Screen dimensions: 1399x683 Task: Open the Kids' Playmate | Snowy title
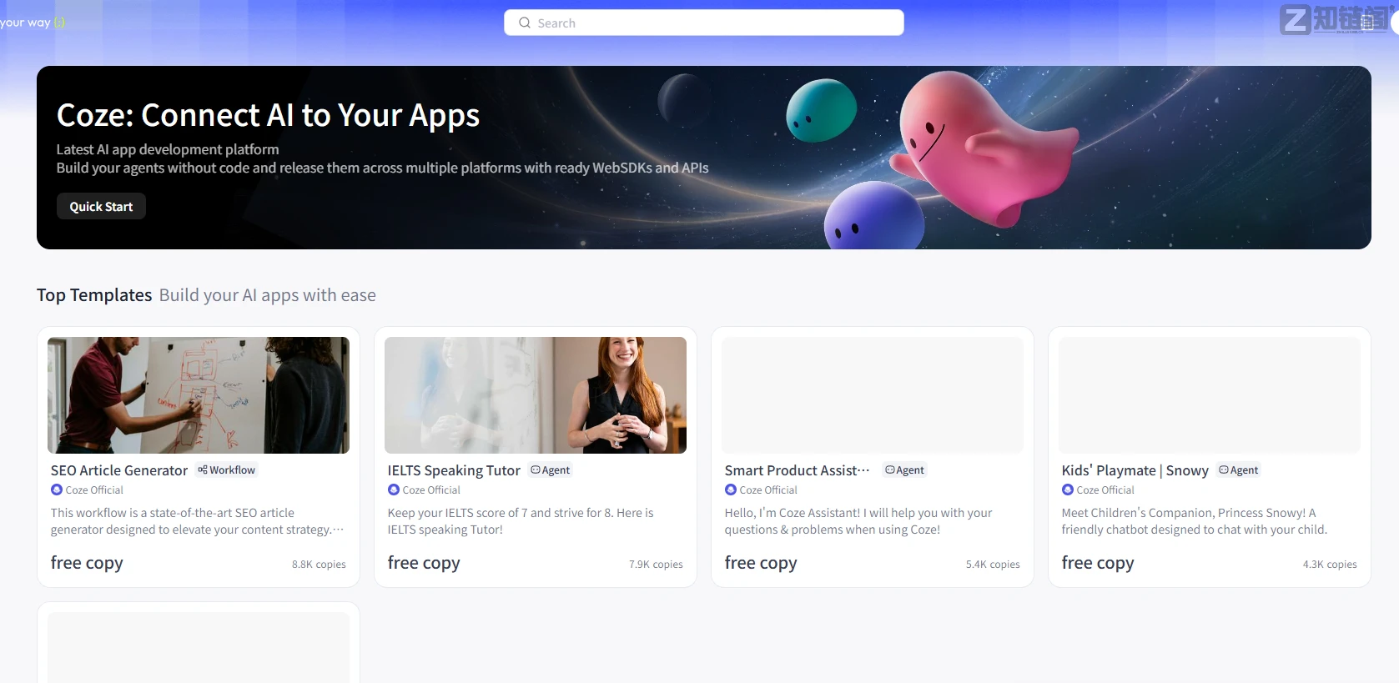point(1135,470)
